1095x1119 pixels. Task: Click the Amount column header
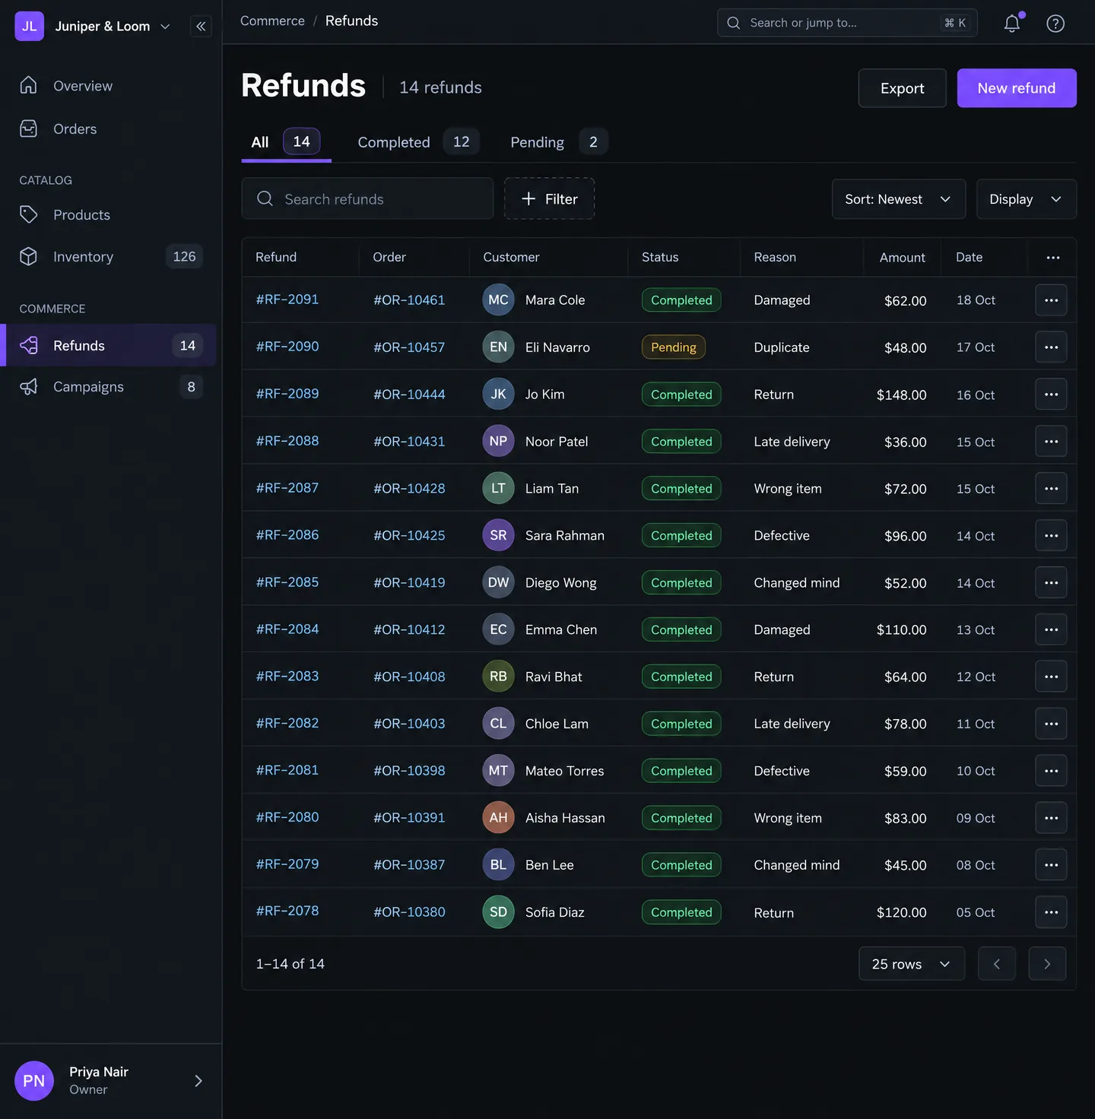[x=903, y=258]
